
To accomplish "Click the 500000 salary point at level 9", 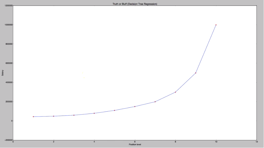I will tap(196, 73).
